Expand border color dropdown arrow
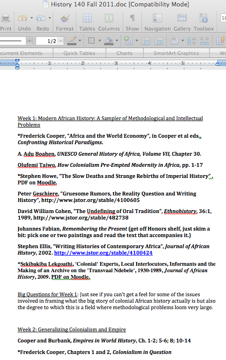226x360 pixels. pyautogui.click(x=80, y=41)
